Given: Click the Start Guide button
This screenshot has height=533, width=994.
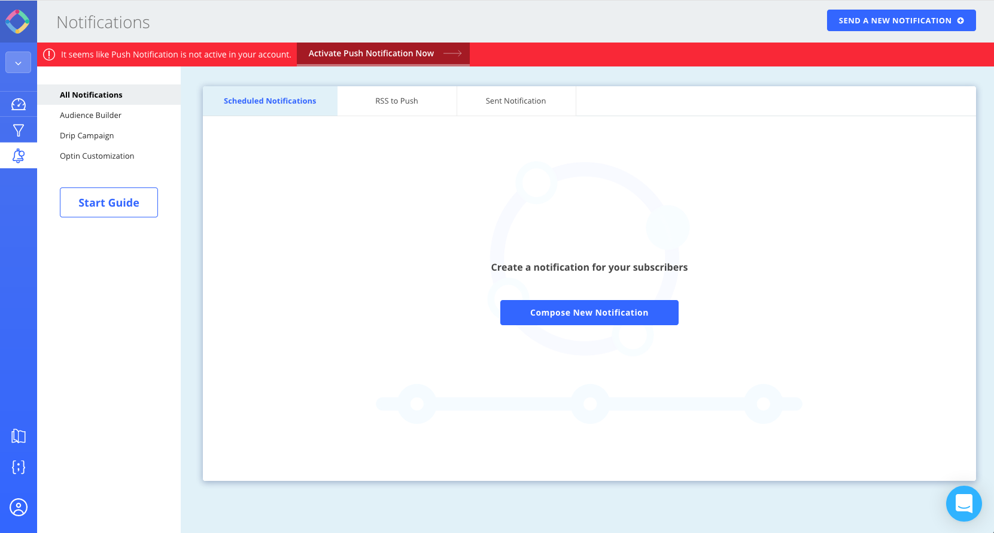Looking at the screenshot, I should (x=109, y=202).
